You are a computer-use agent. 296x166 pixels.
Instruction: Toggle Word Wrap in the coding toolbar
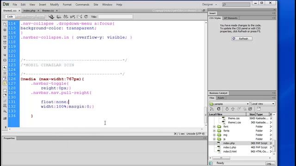coord(5,78)
